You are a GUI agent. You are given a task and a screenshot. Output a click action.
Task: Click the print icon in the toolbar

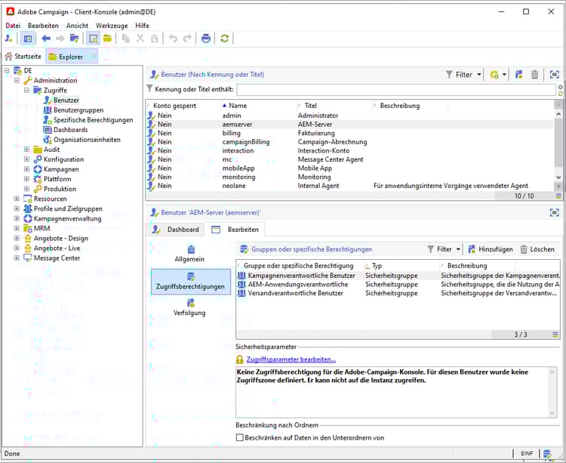click(205, 39)
